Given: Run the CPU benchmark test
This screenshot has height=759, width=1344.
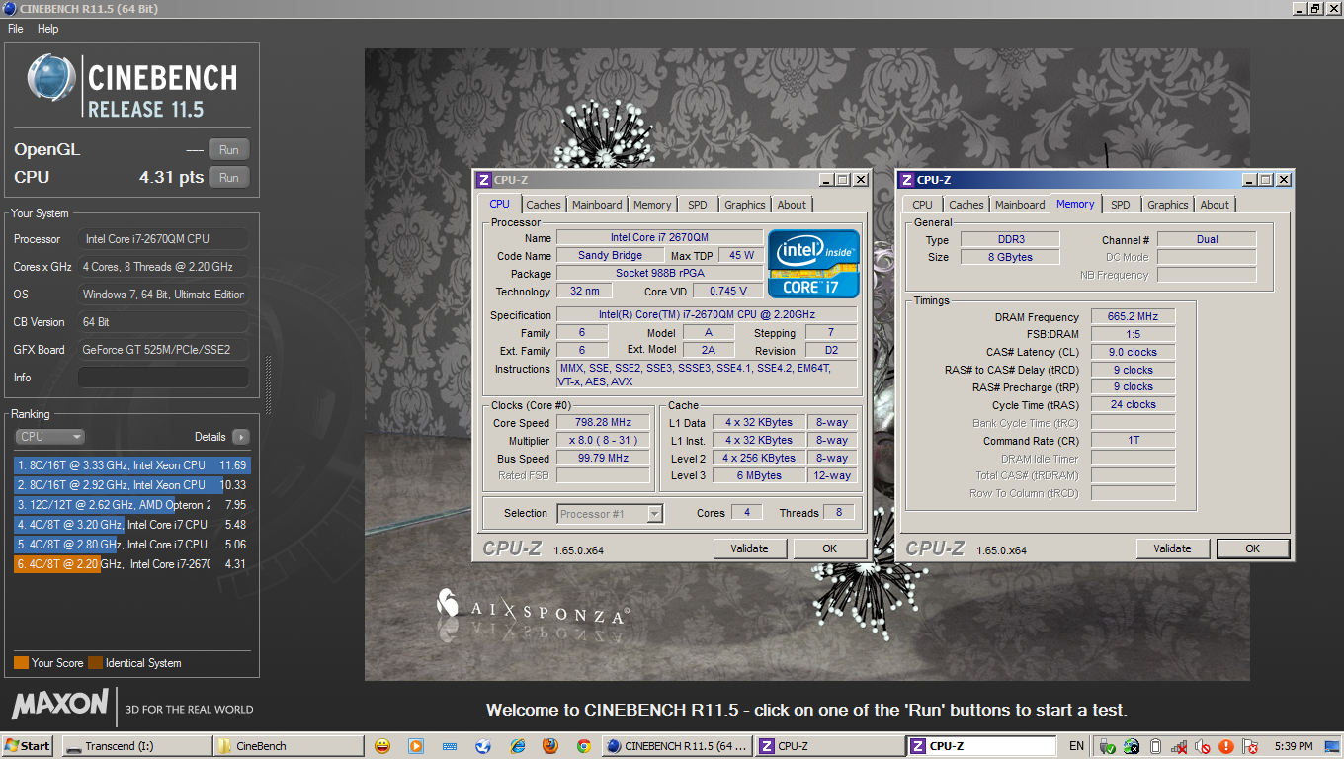Looking at the screenshot, I should coord(228,178).
